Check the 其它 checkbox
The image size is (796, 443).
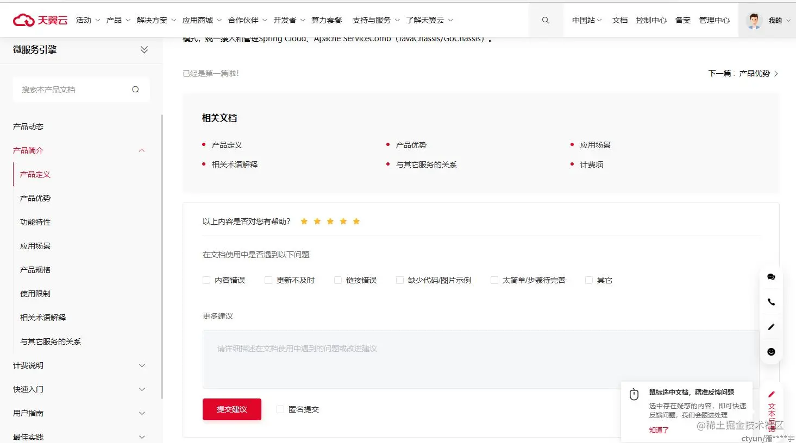coord(589,280)
